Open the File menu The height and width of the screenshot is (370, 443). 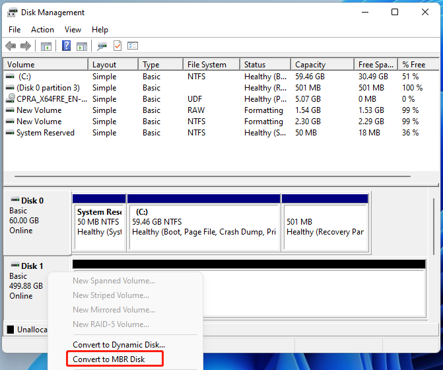(15, 30)
